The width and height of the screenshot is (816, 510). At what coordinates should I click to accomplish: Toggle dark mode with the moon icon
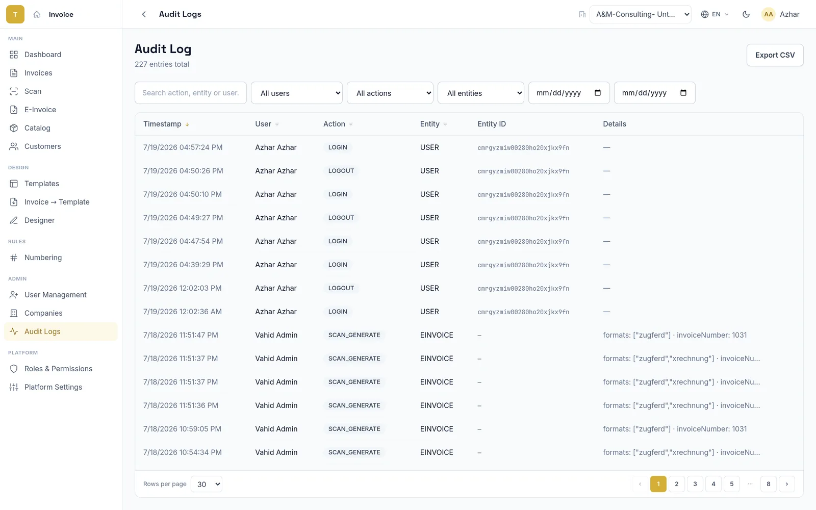[746, 14]
